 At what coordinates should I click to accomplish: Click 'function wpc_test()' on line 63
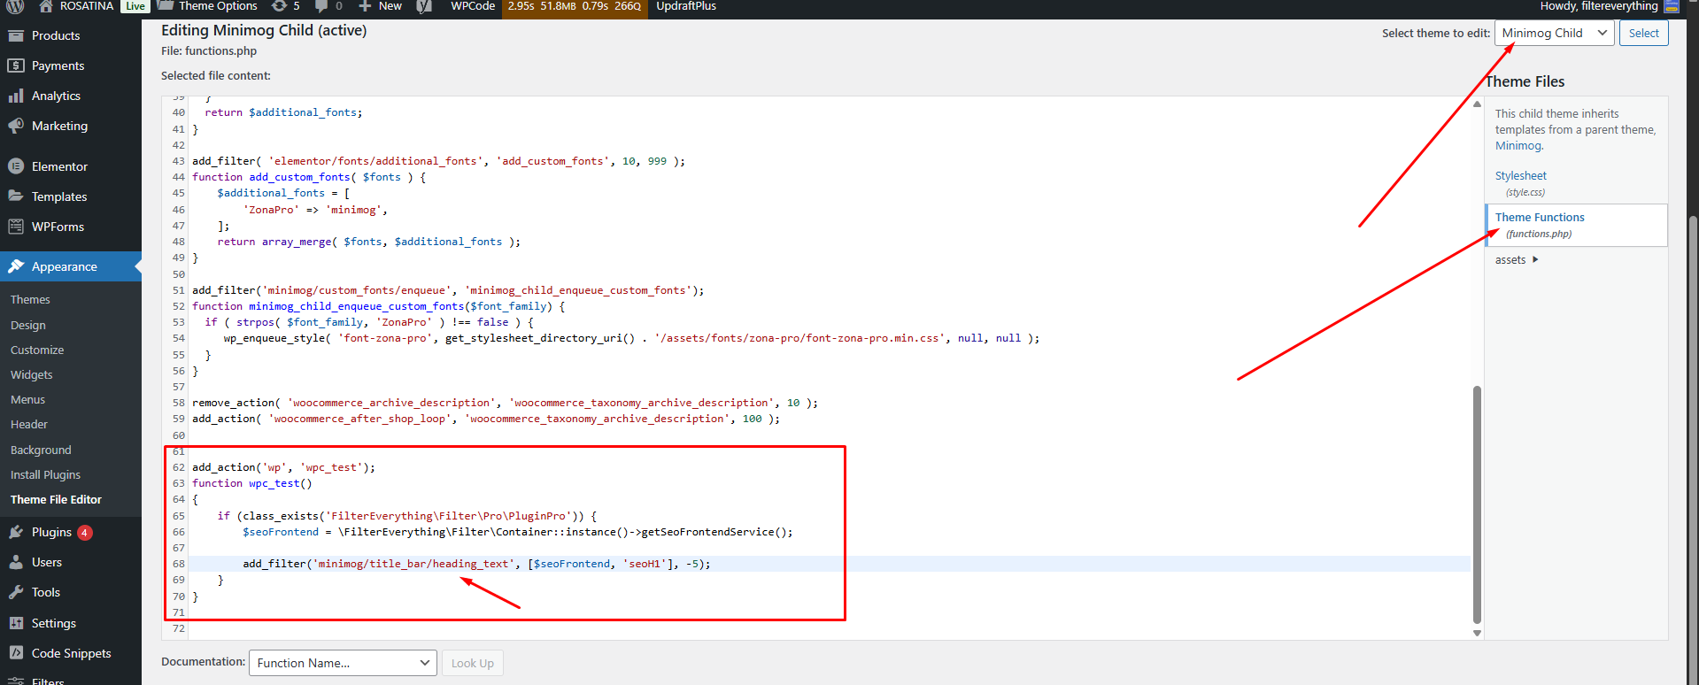pos(252,483)
